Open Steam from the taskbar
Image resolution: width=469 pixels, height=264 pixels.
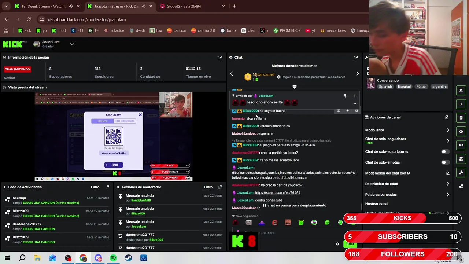click(128, 258)
